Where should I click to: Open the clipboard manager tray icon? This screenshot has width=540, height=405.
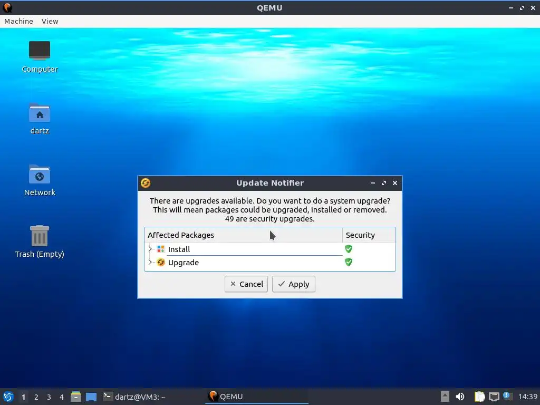[x=479, y=397]
